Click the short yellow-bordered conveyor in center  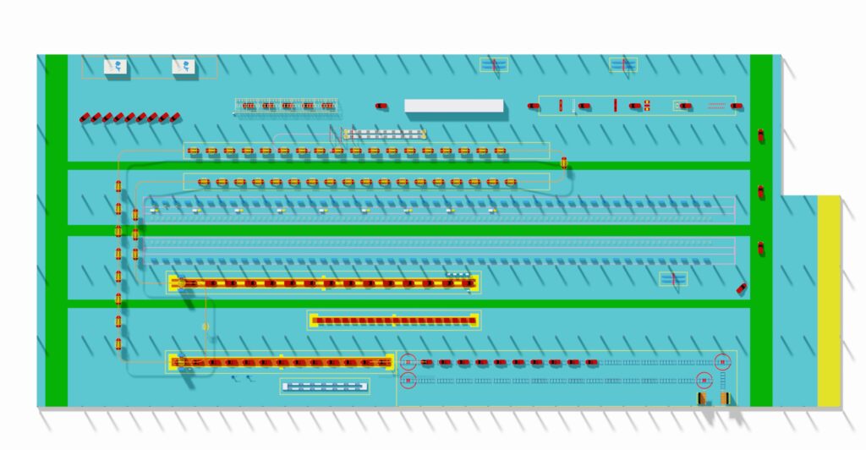point(394,321)
